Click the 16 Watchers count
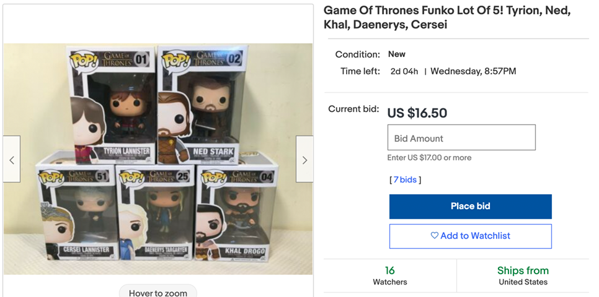Viewport: 599px width, 297px height. 390,275
